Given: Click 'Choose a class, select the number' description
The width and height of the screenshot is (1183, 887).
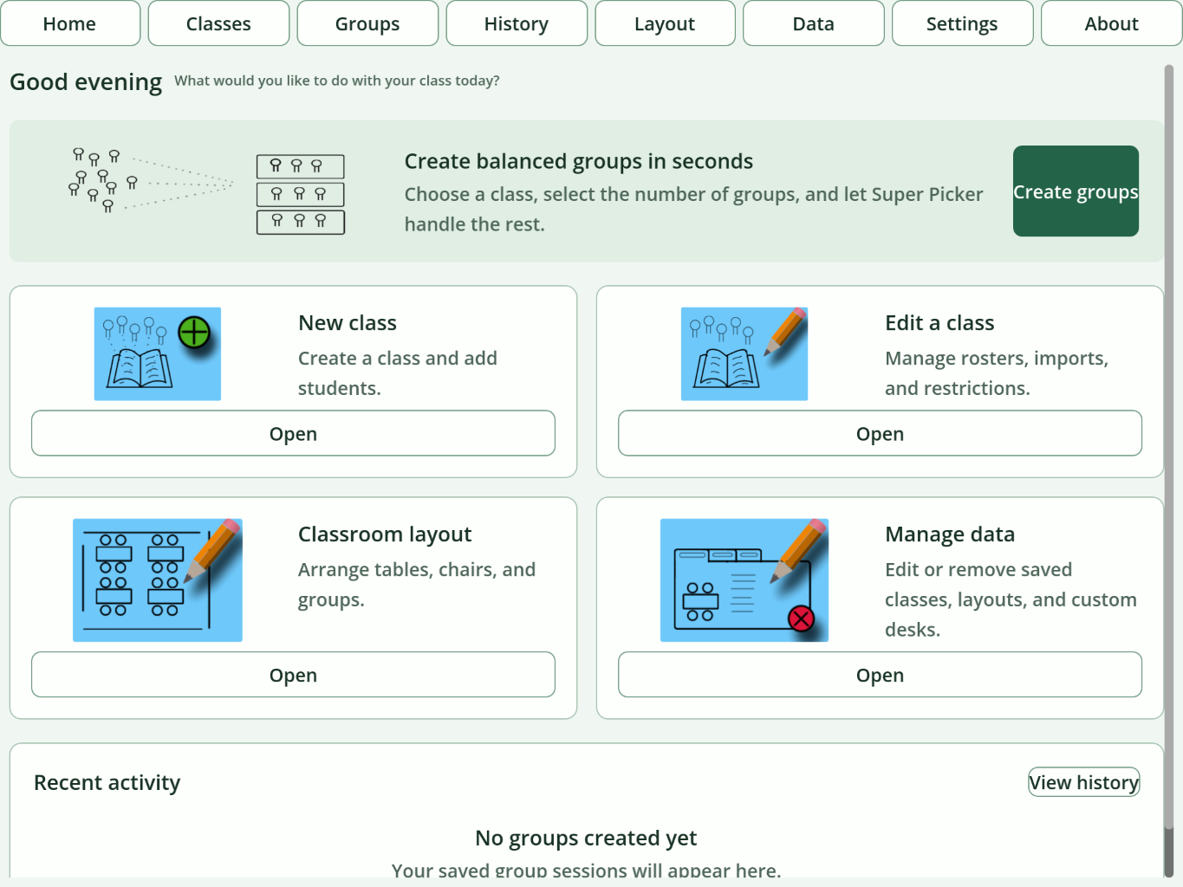Looking at the screenshot, I should tap(694, 209).
